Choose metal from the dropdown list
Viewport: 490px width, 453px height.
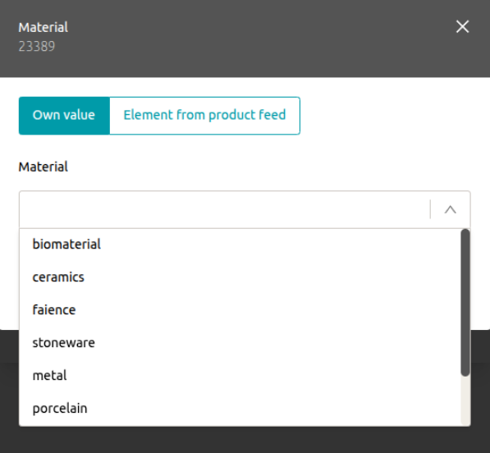click(x=240, y=376)
